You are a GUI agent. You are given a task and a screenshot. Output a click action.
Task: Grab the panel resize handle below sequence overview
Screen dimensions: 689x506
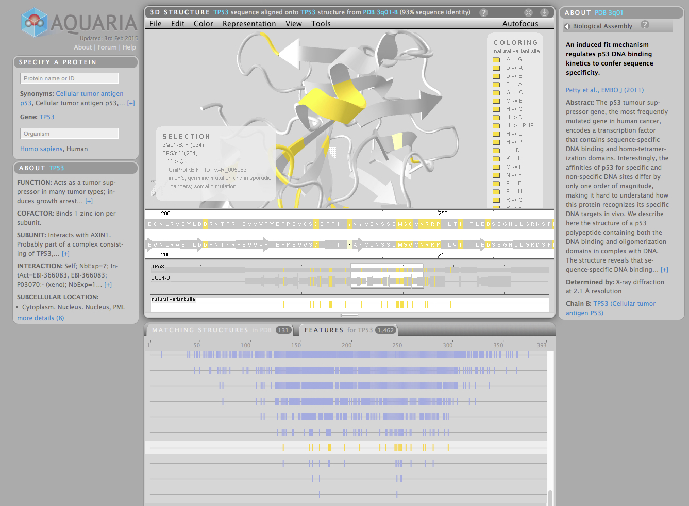(x=349, y=315)
